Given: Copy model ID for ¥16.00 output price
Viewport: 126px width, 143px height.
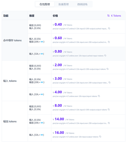Looking at the screenshot, I should coord(100,137).
